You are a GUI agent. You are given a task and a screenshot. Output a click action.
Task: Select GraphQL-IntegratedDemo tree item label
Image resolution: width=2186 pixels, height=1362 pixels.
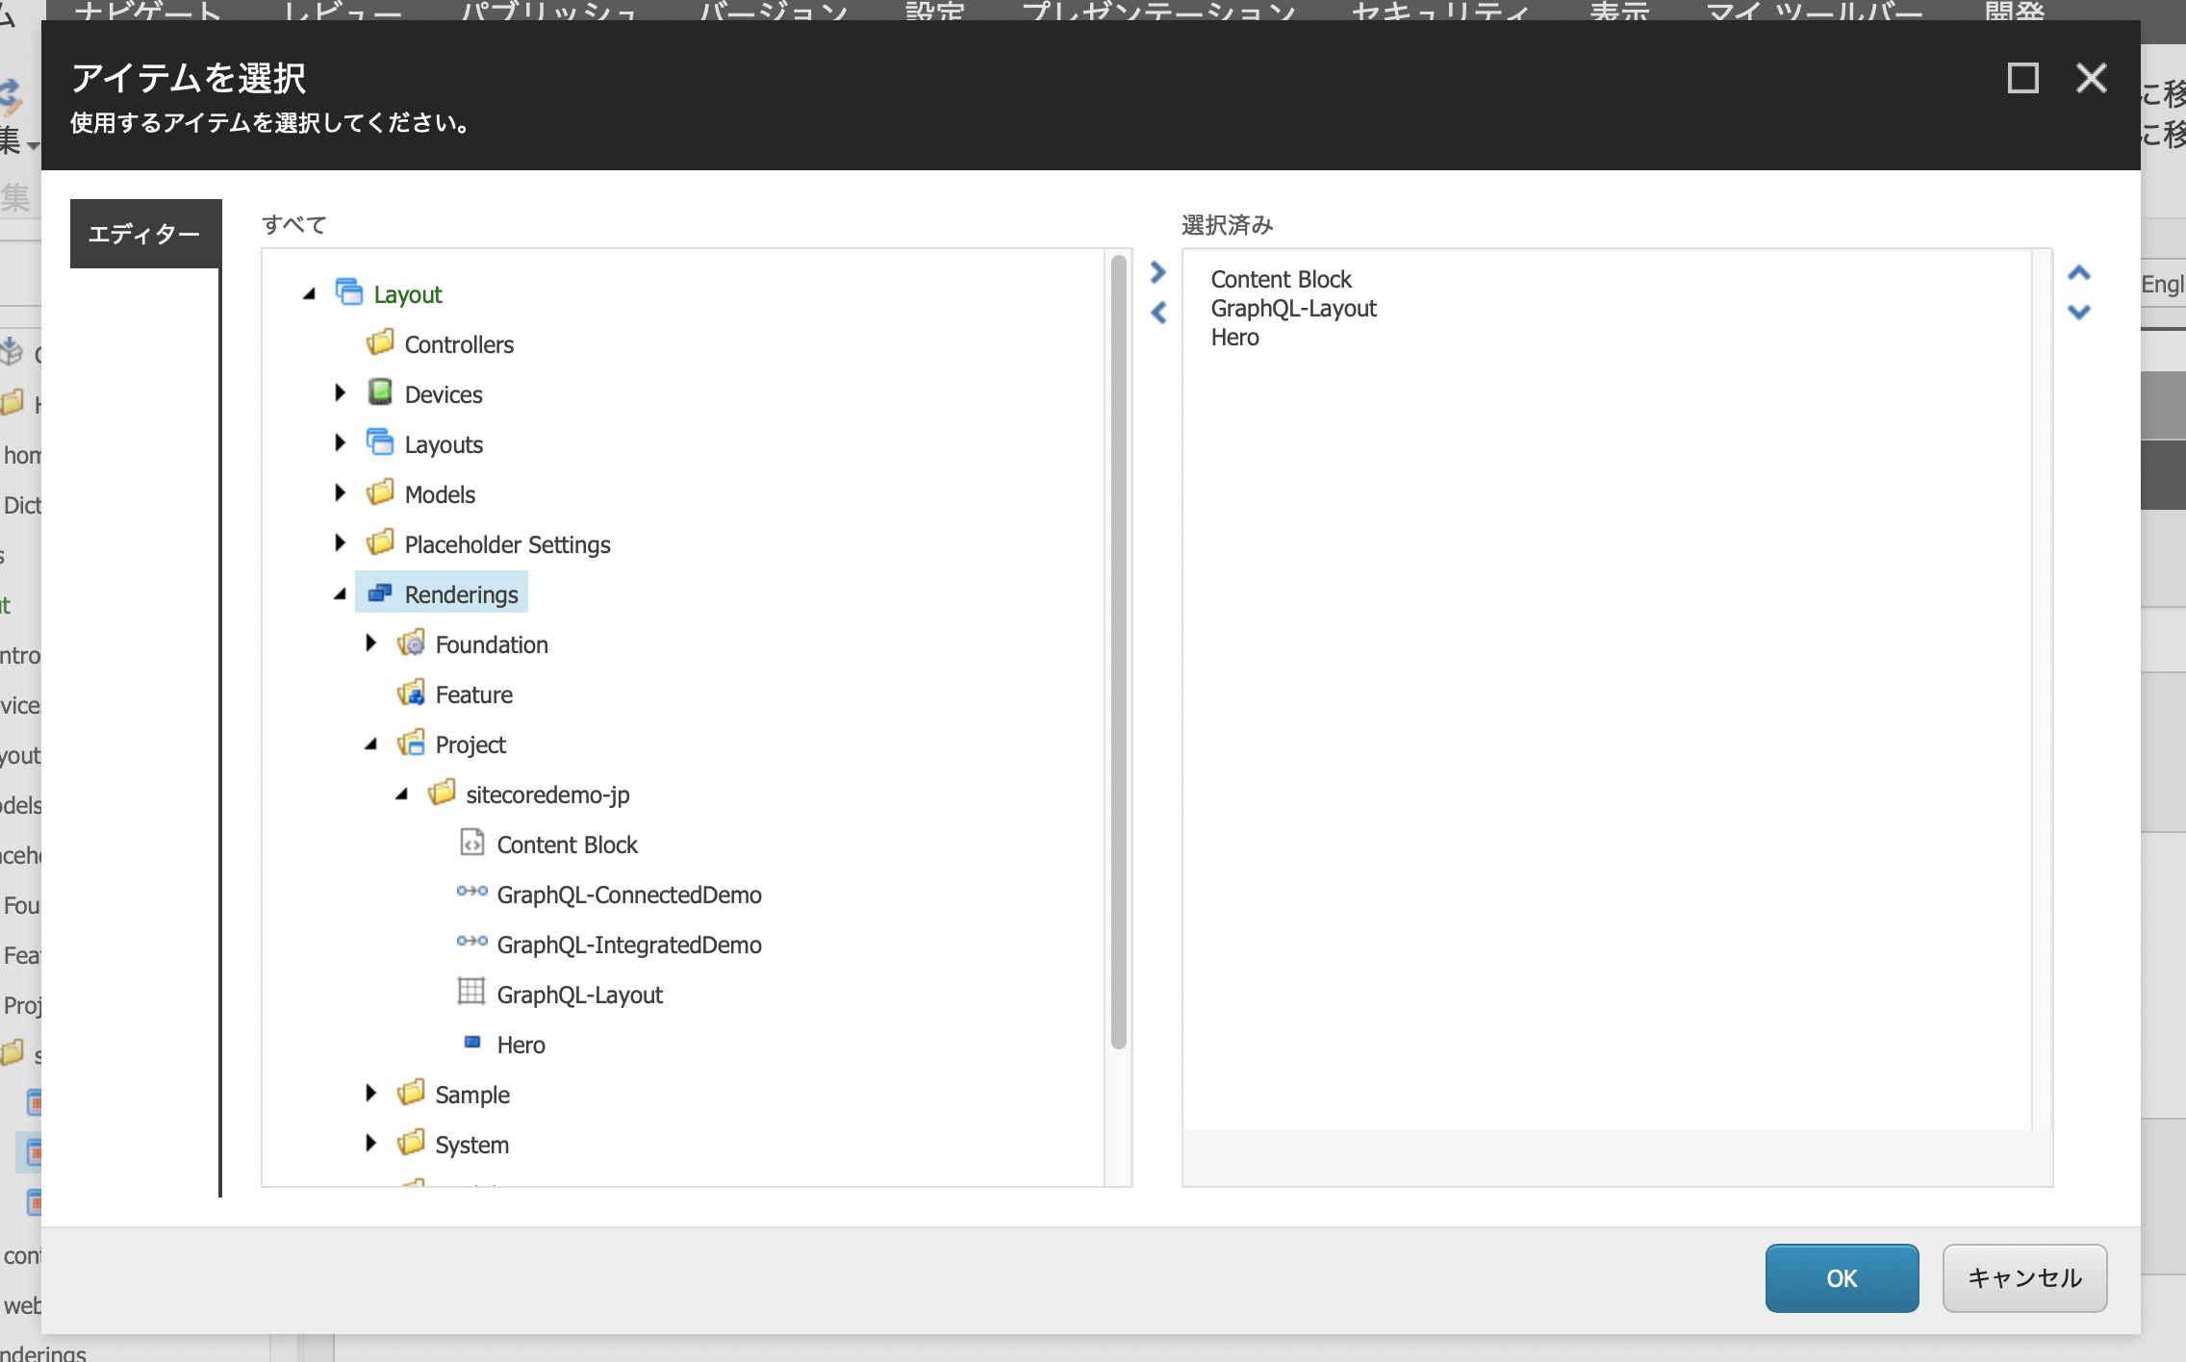point(629,945)
